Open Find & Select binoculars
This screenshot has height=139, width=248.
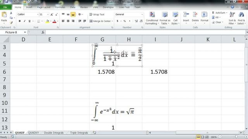pyautogui.click(x=241, y=18)
